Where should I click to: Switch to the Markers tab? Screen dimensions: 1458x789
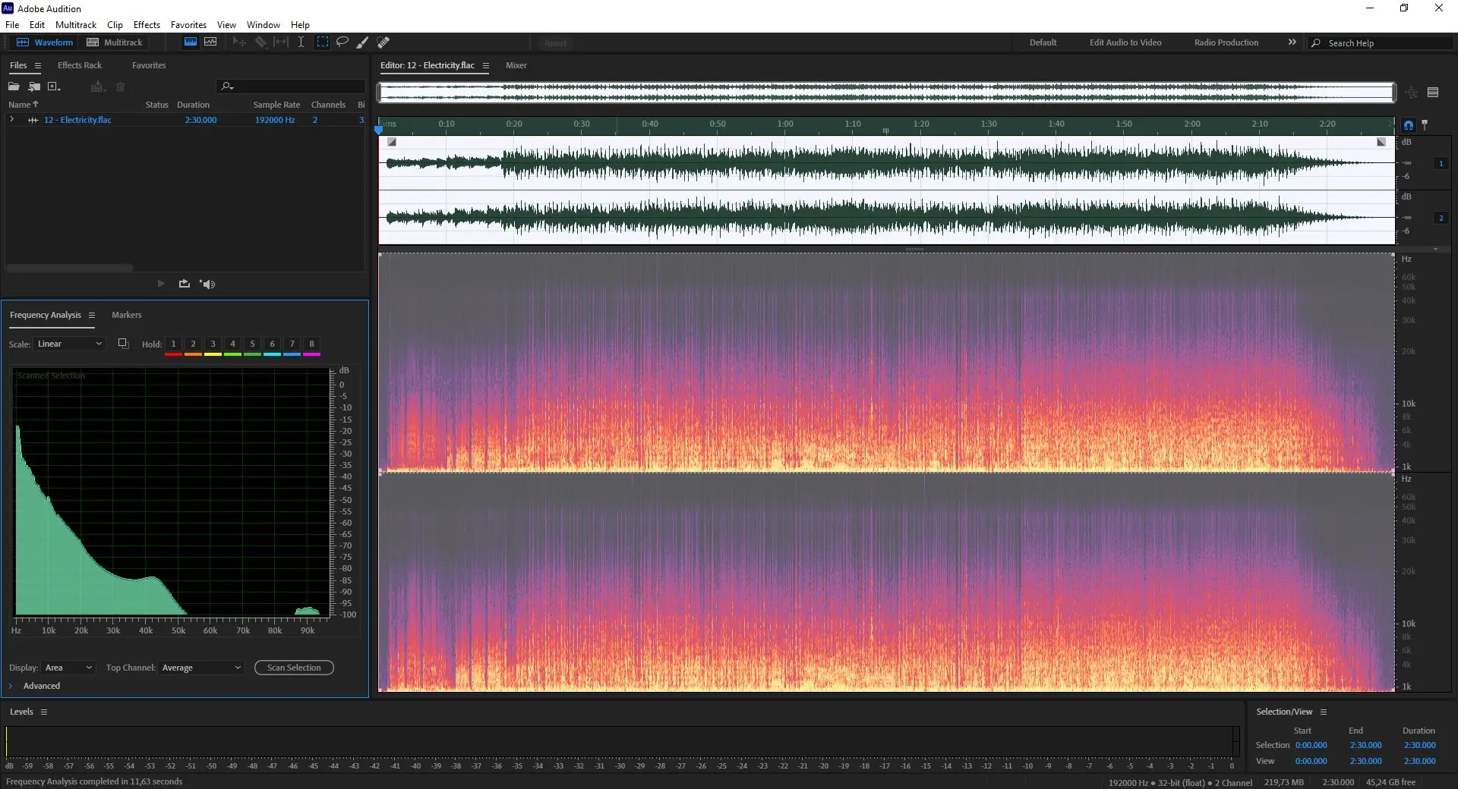click(126, 315)
